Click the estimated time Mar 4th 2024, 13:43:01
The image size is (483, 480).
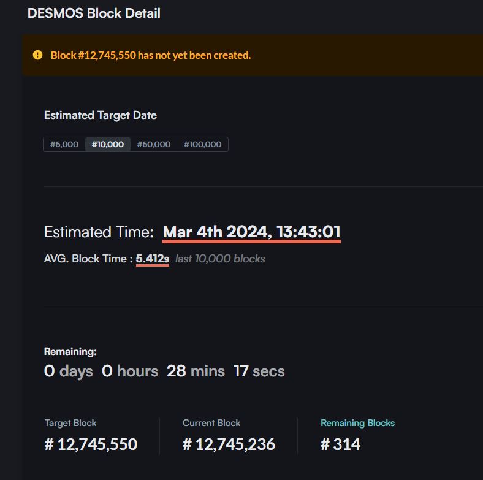[251, 232]
